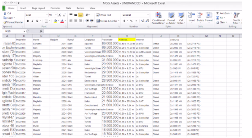The height and width of the screenshot is (138, 252).
Task: Toggle Middle Align
Action: click(x=76, y=15)
